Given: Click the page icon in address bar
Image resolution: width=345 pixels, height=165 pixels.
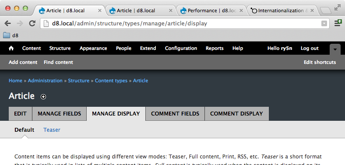Looking at the screenshot, I should point(46,23).
